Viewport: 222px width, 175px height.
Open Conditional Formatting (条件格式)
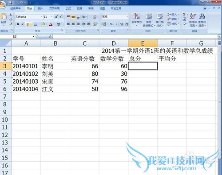coord(137,19)
